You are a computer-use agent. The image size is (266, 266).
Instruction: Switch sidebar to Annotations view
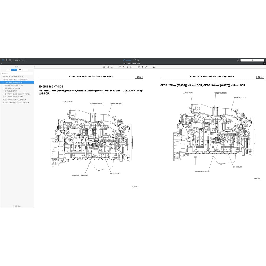(20, 70)
